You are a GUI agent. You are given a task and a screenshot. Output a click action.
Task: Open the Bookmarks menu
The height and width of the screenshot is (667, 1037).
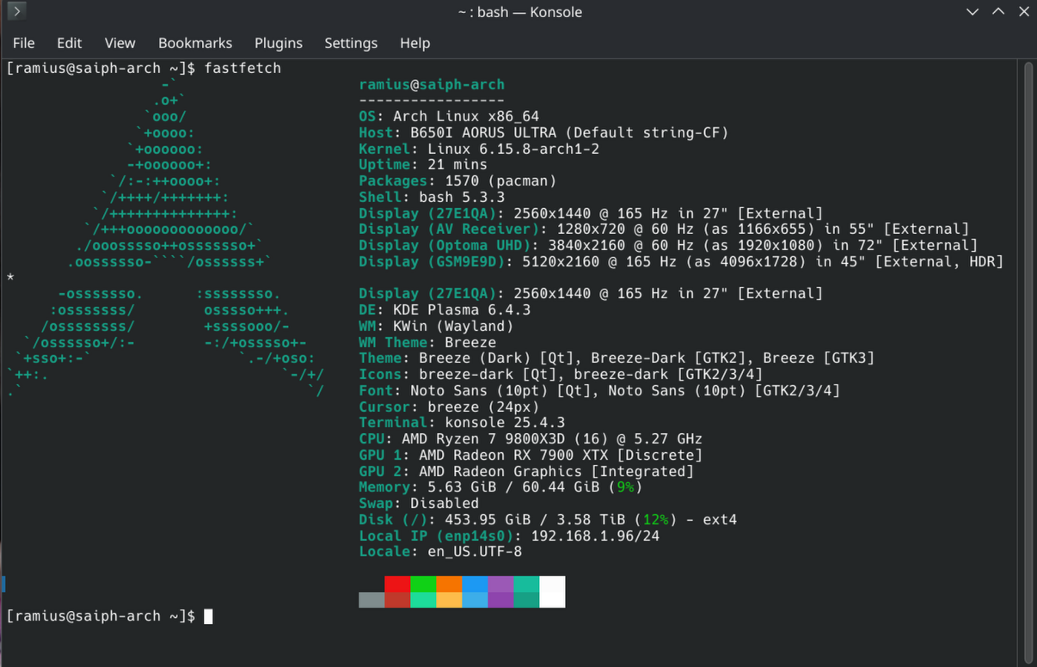coord(195,43)
